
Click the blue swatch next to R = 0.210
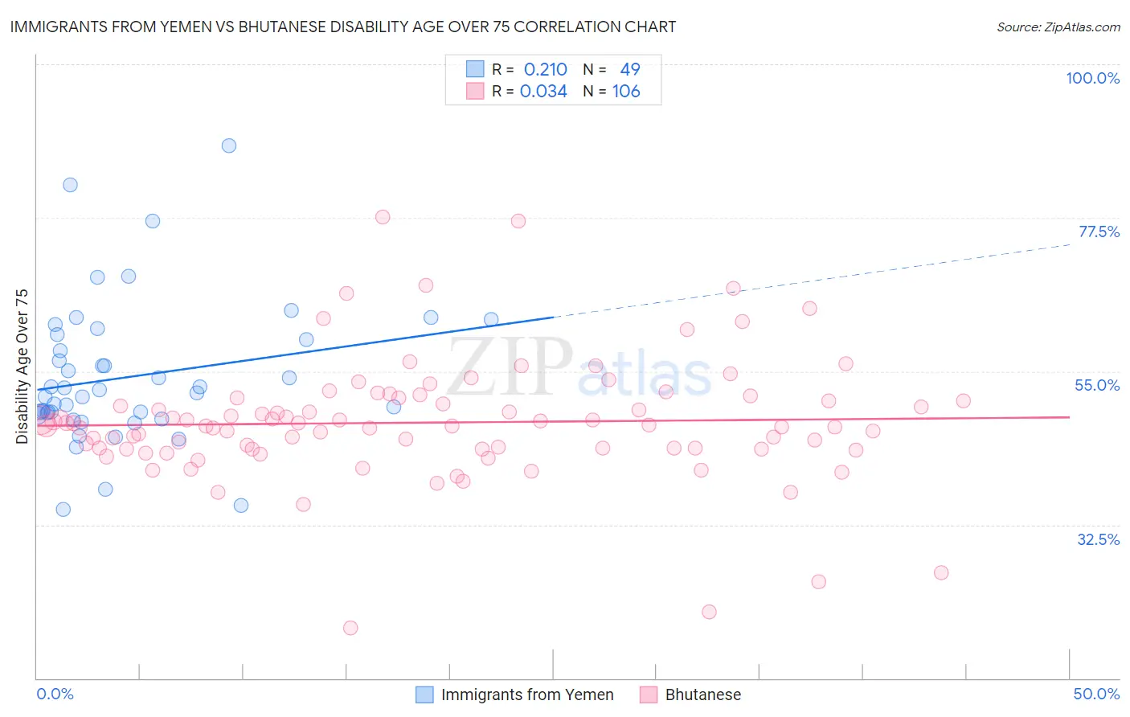click(475, 69)
